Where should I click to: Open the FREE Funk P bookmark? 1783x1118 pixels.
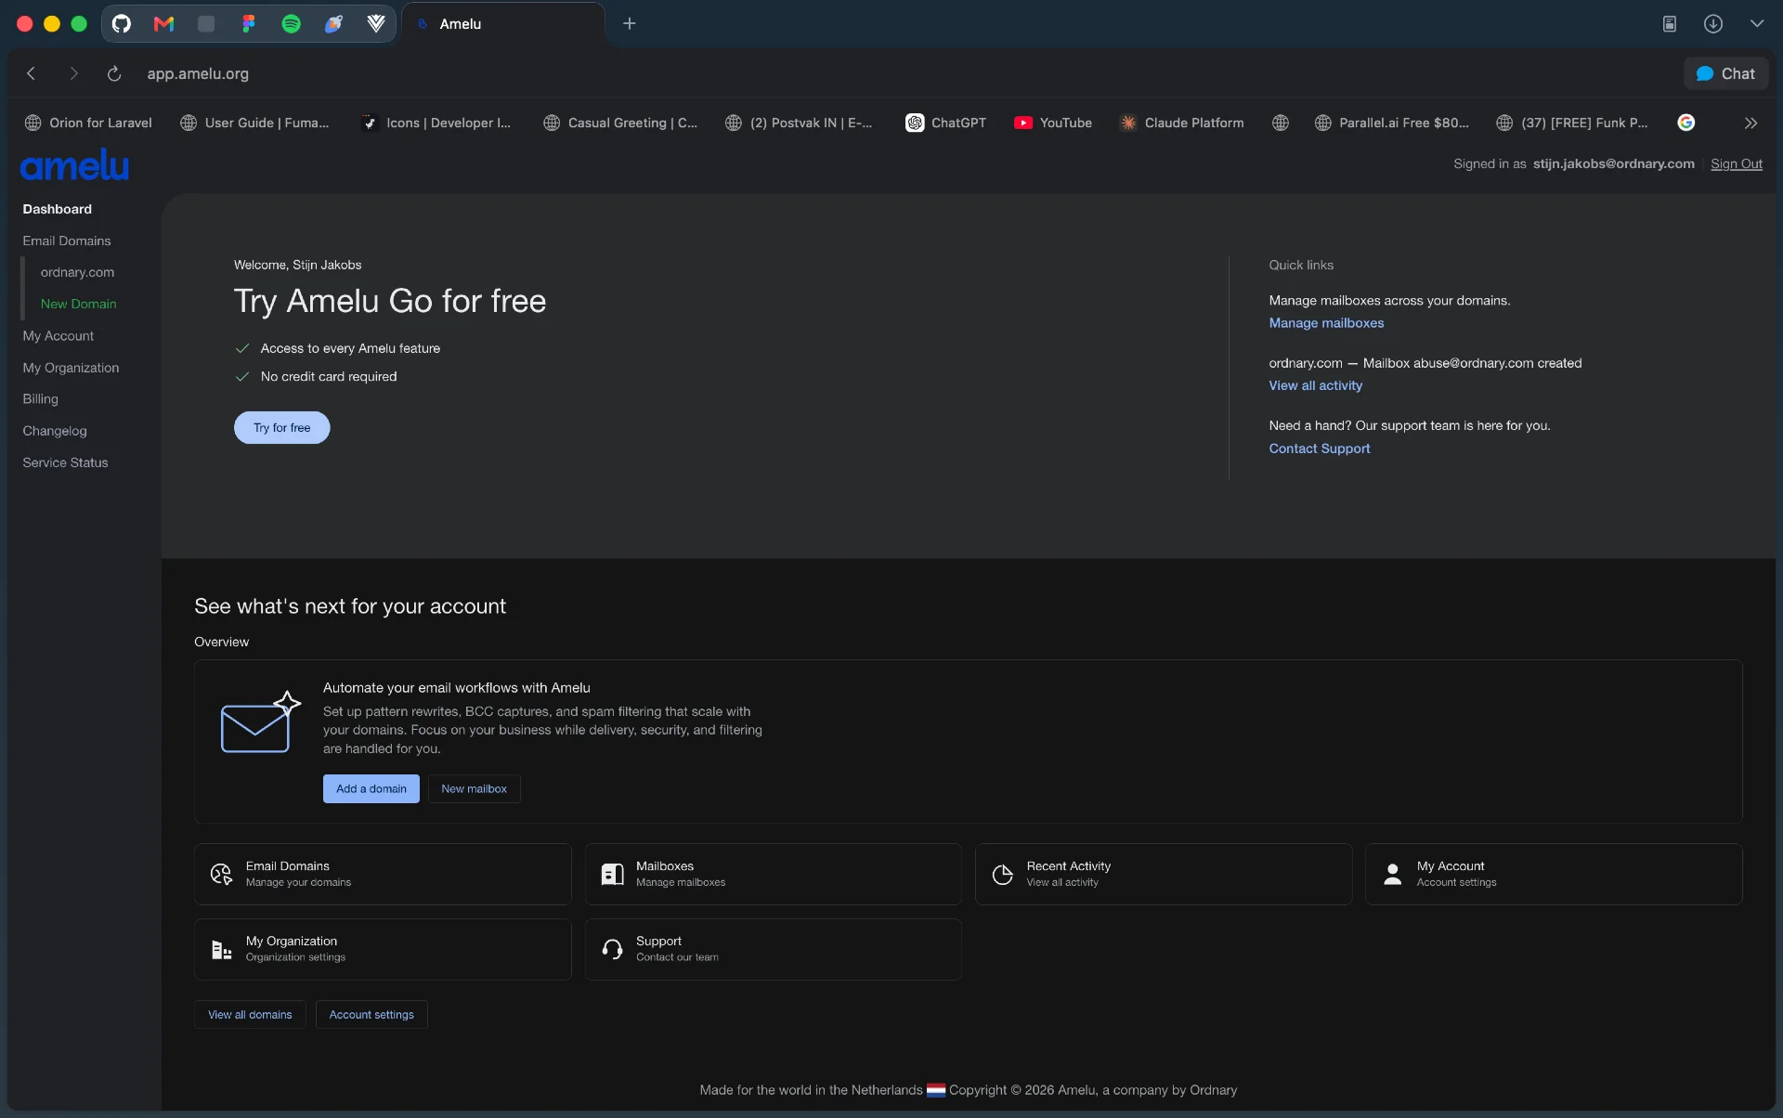[x=1572, y=123]
